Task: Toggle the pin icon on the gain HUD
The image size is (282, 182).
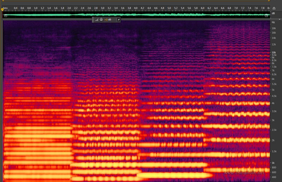Action: tap(118, 20)
